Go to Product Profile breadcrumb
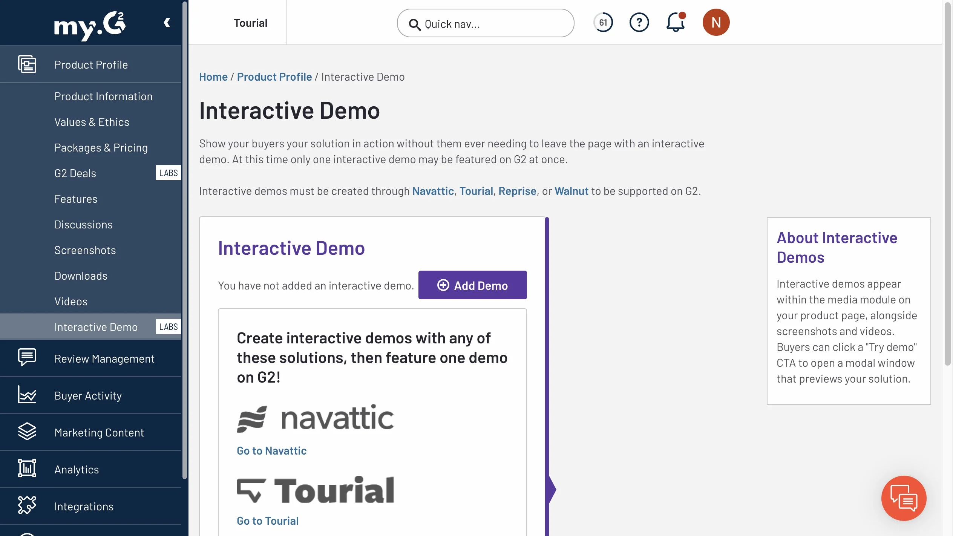This screenshot has height=536, width=953. 274,77
